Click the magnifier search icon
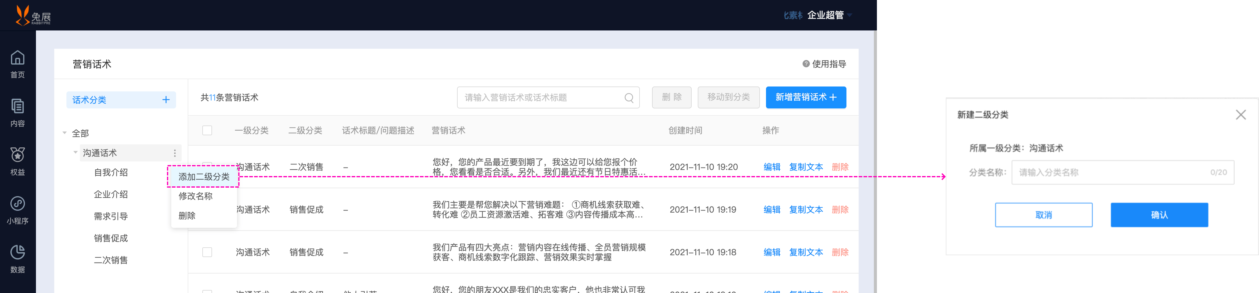Screen dimensions: 1259x293 point(629,98)
